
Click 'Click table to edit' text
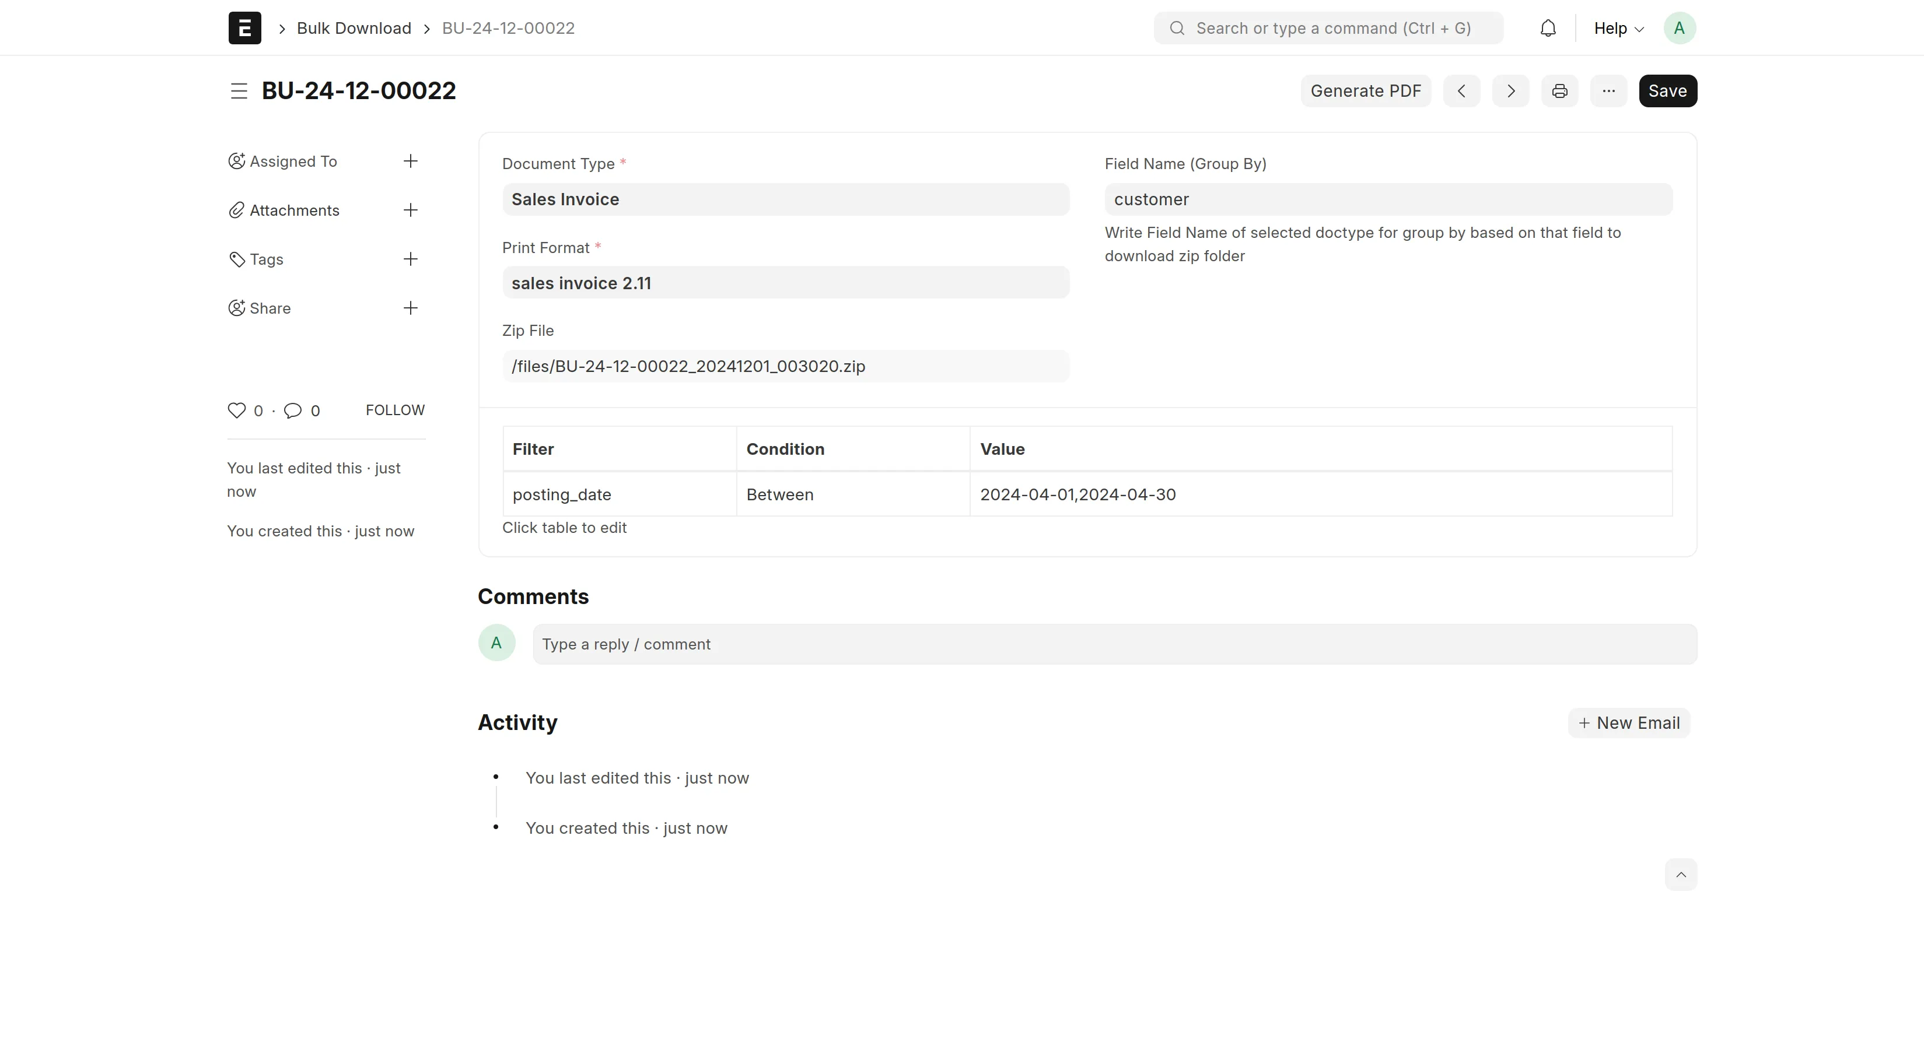coord(564,528)
